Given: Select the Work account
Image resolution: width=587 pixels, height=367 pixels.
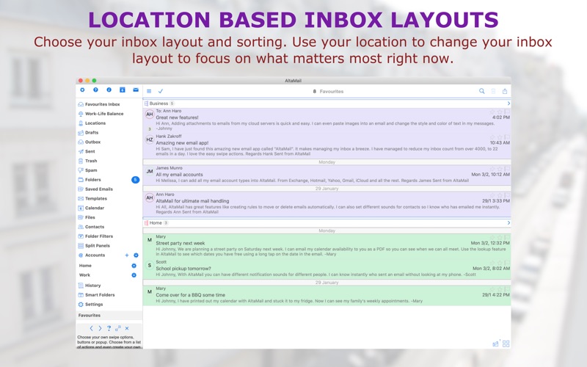Looking at the screenshot, I should click(84, 275).
